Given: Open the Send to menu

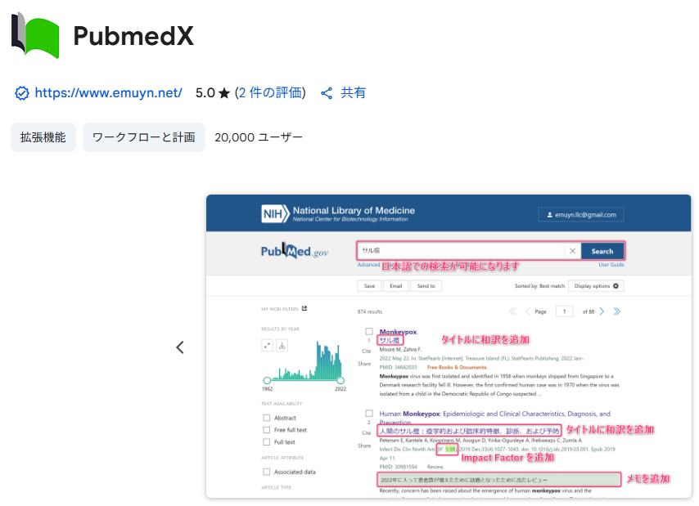Looking at the screenshot, I should click(426, 286).
